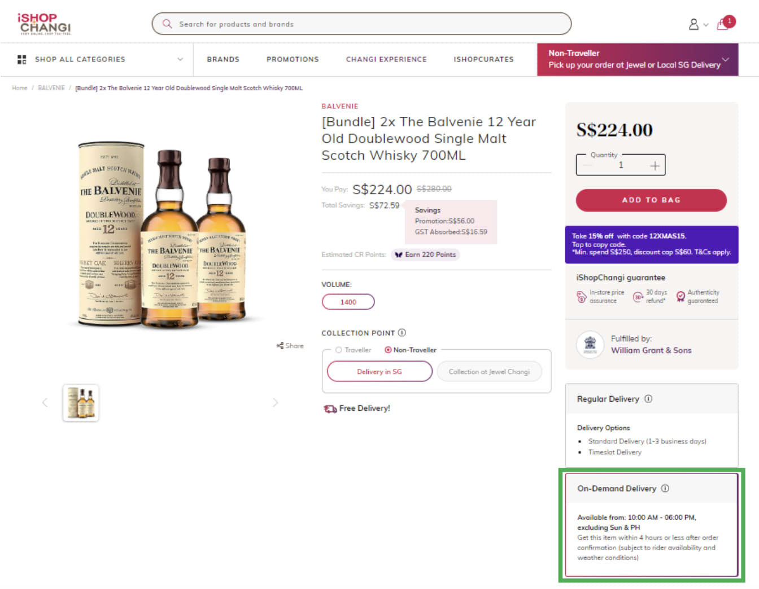Click the Promotion:S$56.00 savings line
Viewport: 759px width, 589px height.
444,221
